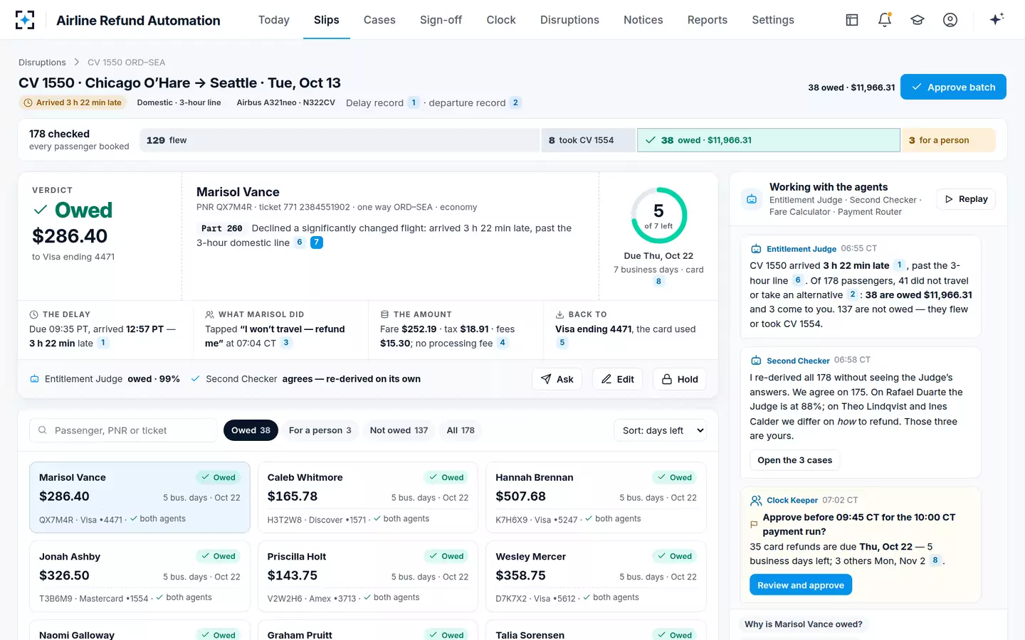The image size is (1025, 640).
Task: Open delay record citation 1
Action: coord(414,102)
